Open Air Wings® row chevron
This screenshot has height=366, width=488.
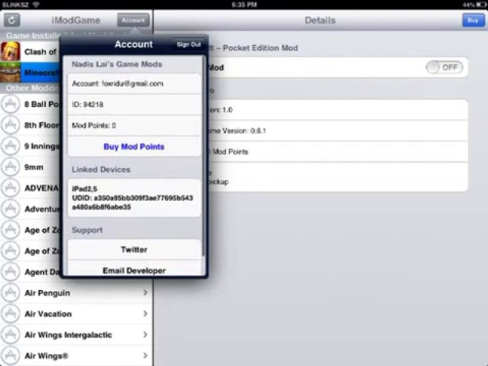(x=145, y=355)
